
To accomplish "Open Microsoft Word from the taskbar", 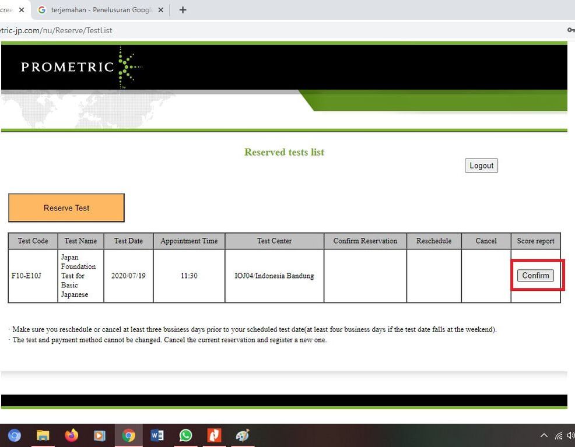I will click(157, 435).
